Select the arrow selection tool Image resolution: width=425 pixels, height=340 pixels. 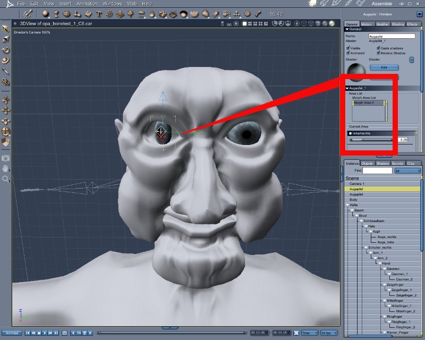pos(5,29)
